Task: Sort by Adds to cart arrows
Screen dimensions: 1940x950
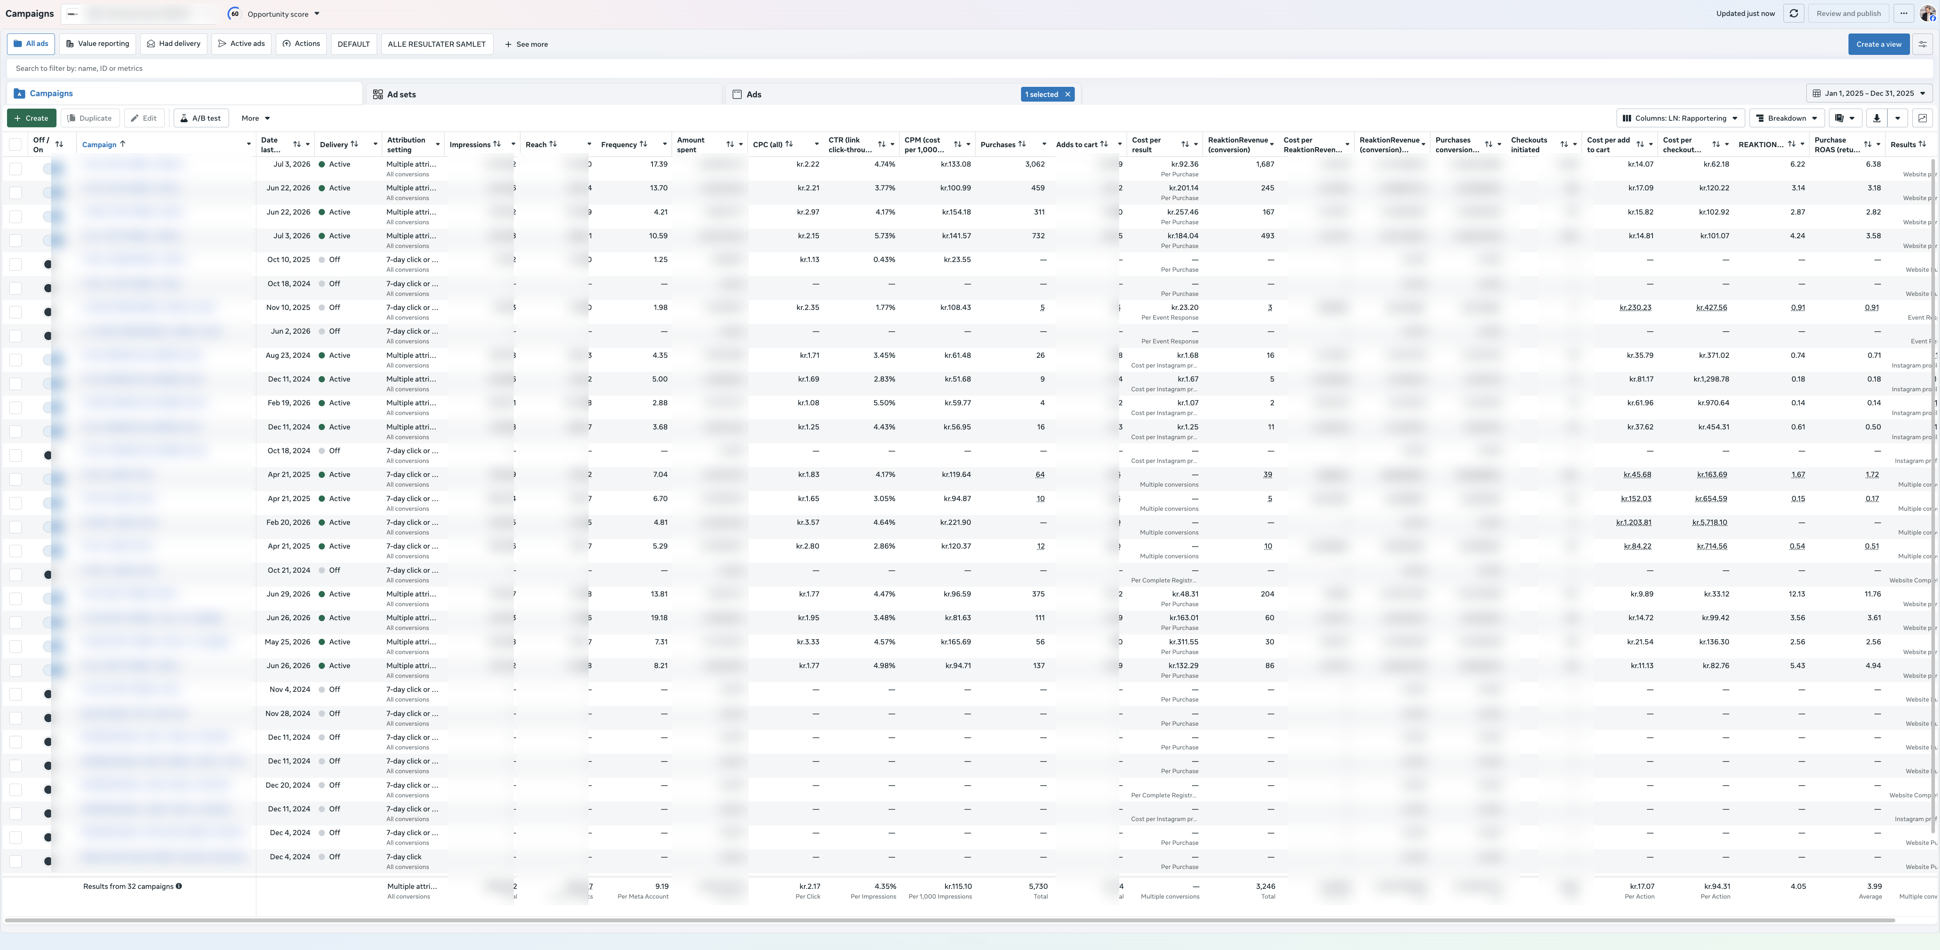Action: click(x=1104, y=144)
